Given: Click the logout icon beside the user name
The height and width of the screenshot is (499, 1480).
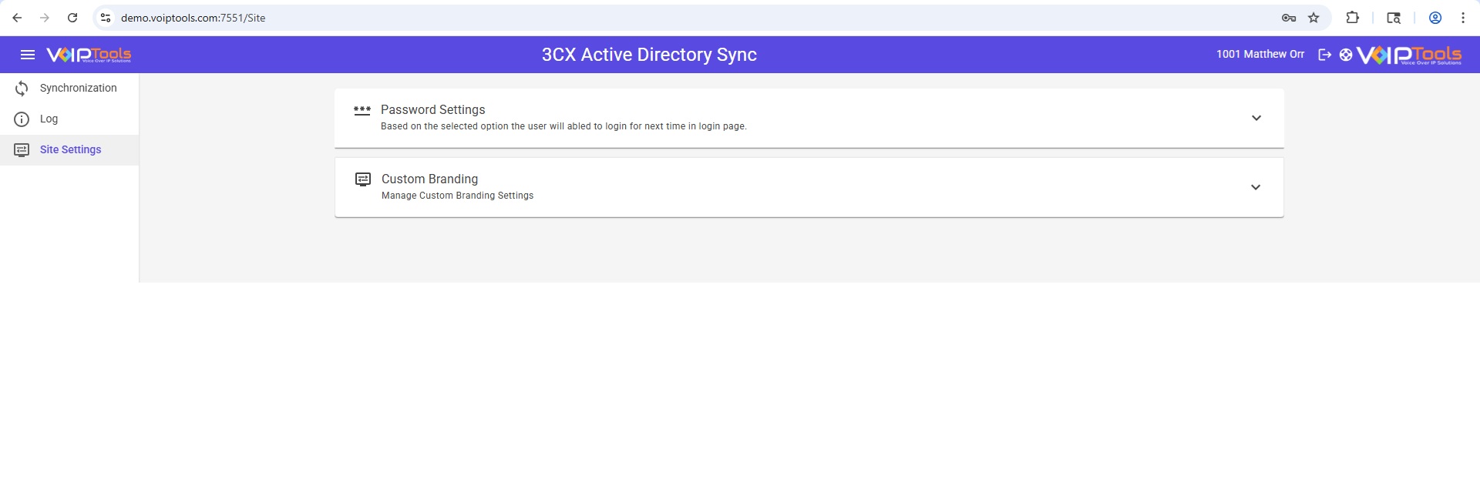Looking at the screenshot, I should (1324, 55).
